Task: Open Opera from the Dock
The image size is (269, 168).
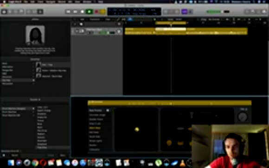Action: pos(43,163)
